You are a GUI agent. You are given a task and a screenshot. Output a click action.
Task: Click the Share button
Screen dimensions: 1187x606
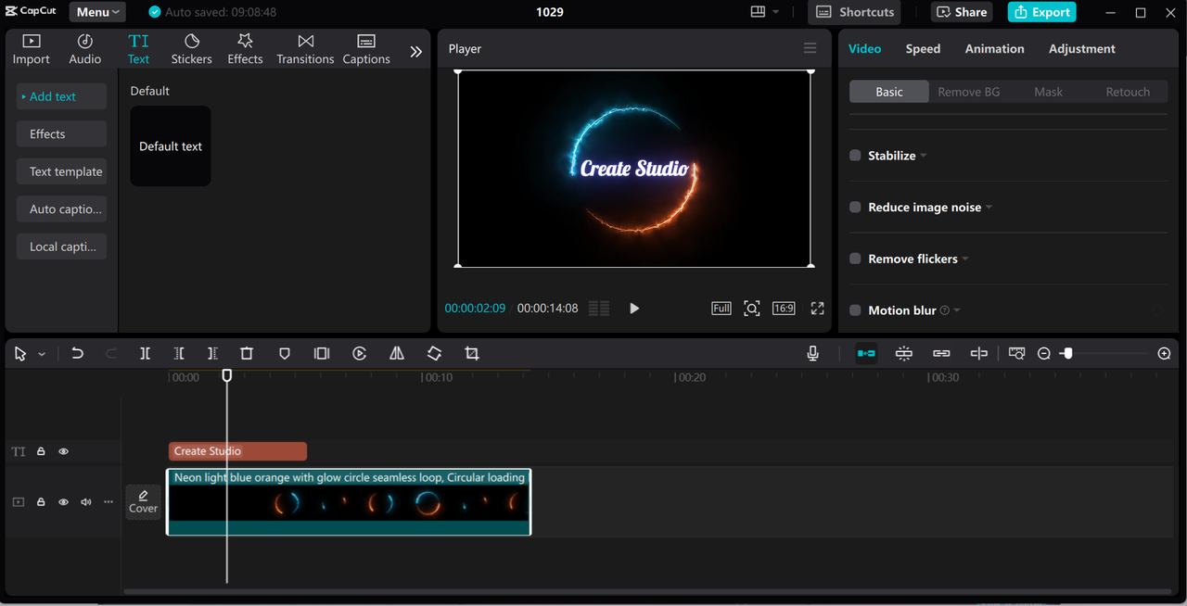[x=962, y=12]
